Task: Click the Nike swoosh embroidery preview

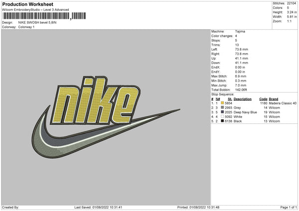Action: 106,117
